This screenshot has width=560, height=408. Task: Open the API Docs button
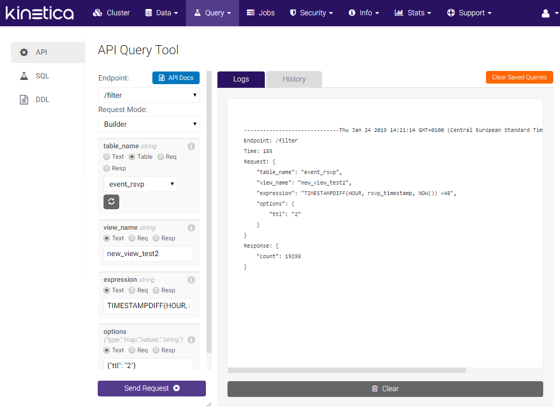[x=176, y=78]
